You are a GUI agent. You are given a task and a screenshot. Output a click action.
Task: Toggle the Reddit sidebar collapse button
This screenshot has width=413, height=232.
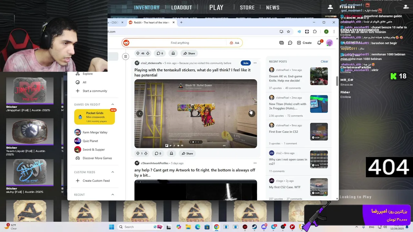point(126,56)
